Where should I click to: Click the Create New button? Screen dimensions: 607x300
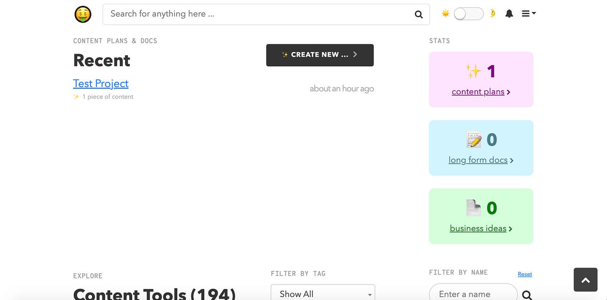point(320,55)
